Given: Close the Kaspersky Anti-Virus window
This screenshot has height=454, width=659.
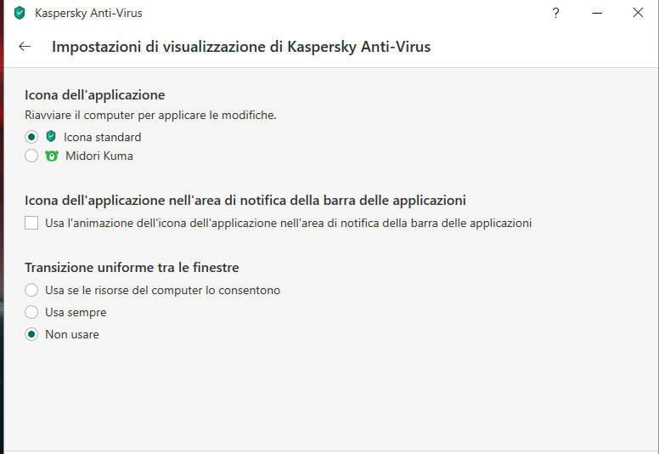Looking at the screenshot, I should click(638, 13).
